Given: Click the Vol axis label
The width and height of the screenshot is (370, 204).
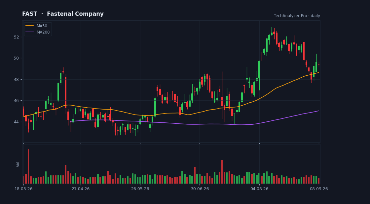Looking at the screenshot, I should [x=18, y=164].
